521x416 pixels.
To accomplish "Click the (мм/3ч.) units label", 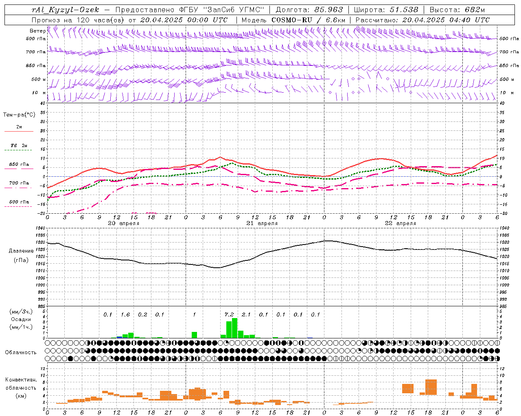I will click(x=21, y=312).
